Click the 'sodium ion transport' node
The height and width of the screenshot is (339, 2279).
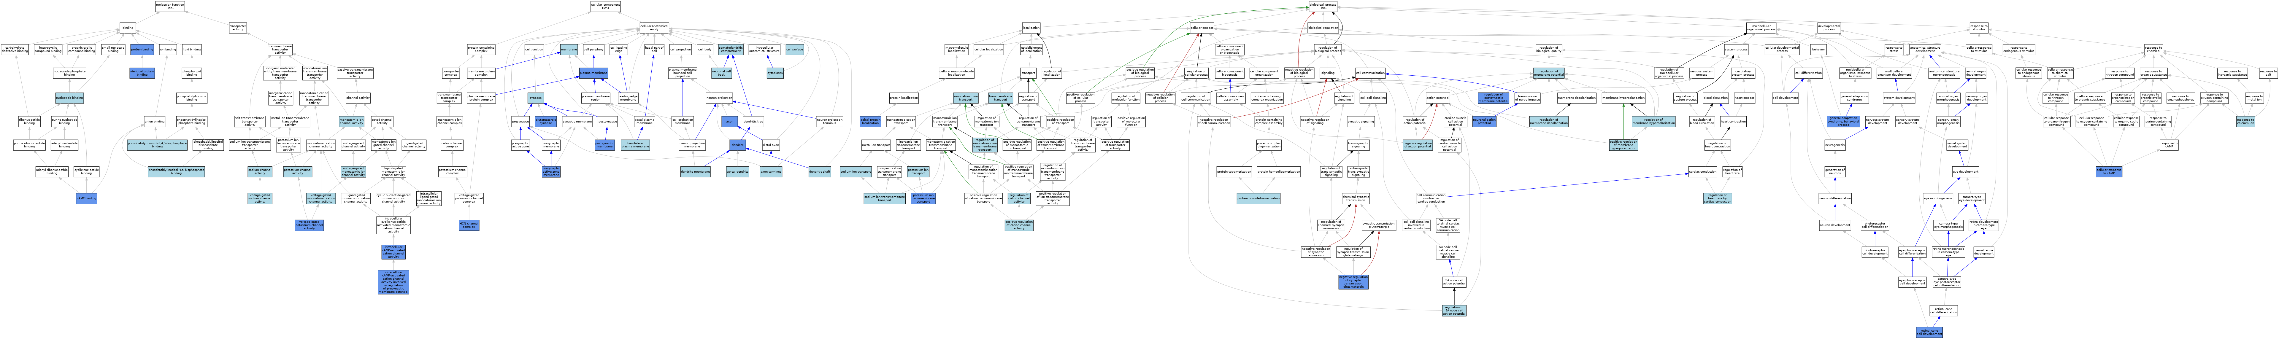[856, 172]
